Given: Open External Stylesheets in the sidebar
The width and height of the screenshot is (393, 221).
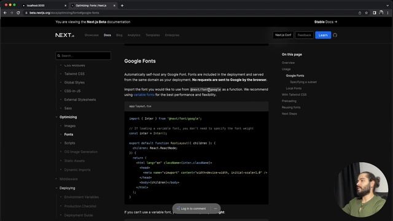Looking at the screenshot, I should [80, 99].
